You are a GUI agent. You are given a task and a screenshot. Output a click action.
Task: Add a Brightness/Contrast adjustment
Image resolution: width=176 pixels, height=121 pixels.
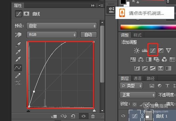tap(137, 50)
